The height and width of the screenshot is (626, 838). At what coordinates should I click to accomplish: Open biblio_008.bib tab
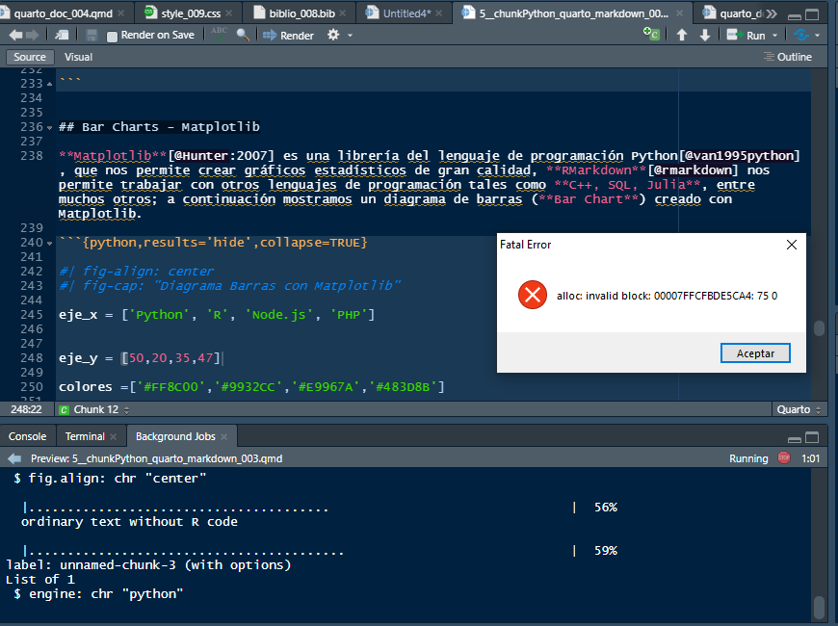pos(301,13)
